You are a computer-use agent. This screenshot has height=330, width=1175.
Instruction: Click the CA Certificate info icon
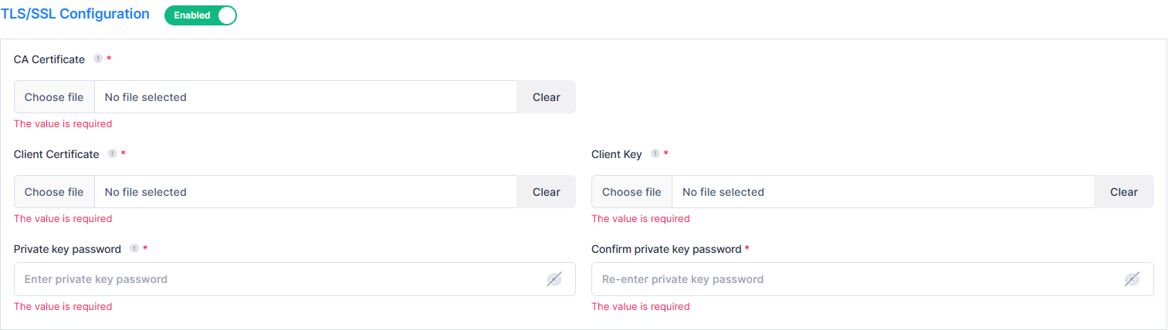coord(97,59)
